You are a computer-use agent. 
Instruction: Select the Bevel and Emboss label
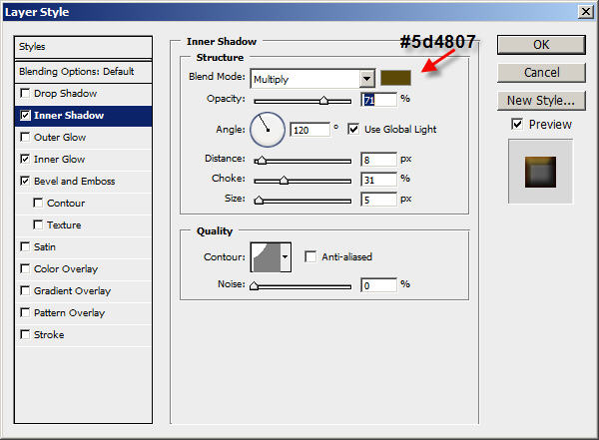(x=75, y=181)
